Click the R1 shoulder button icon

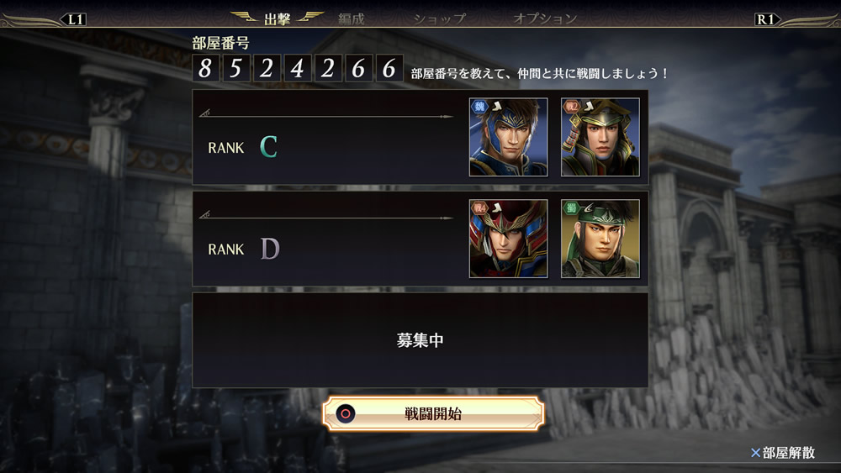click(x=765, y=20)
